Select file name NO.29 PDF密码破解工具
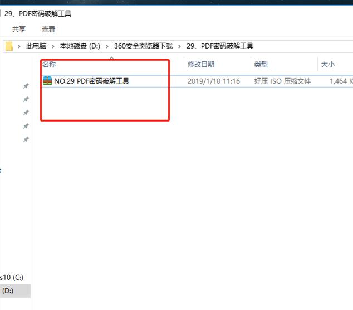Screen dimensions: 353x310 [92, 81]
